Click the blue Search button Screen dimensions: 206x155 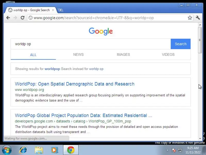(181, 44)
